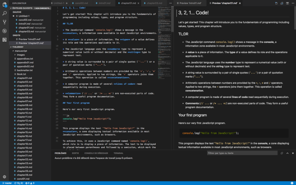Select intro01.md in open editors list

[30, 24]
